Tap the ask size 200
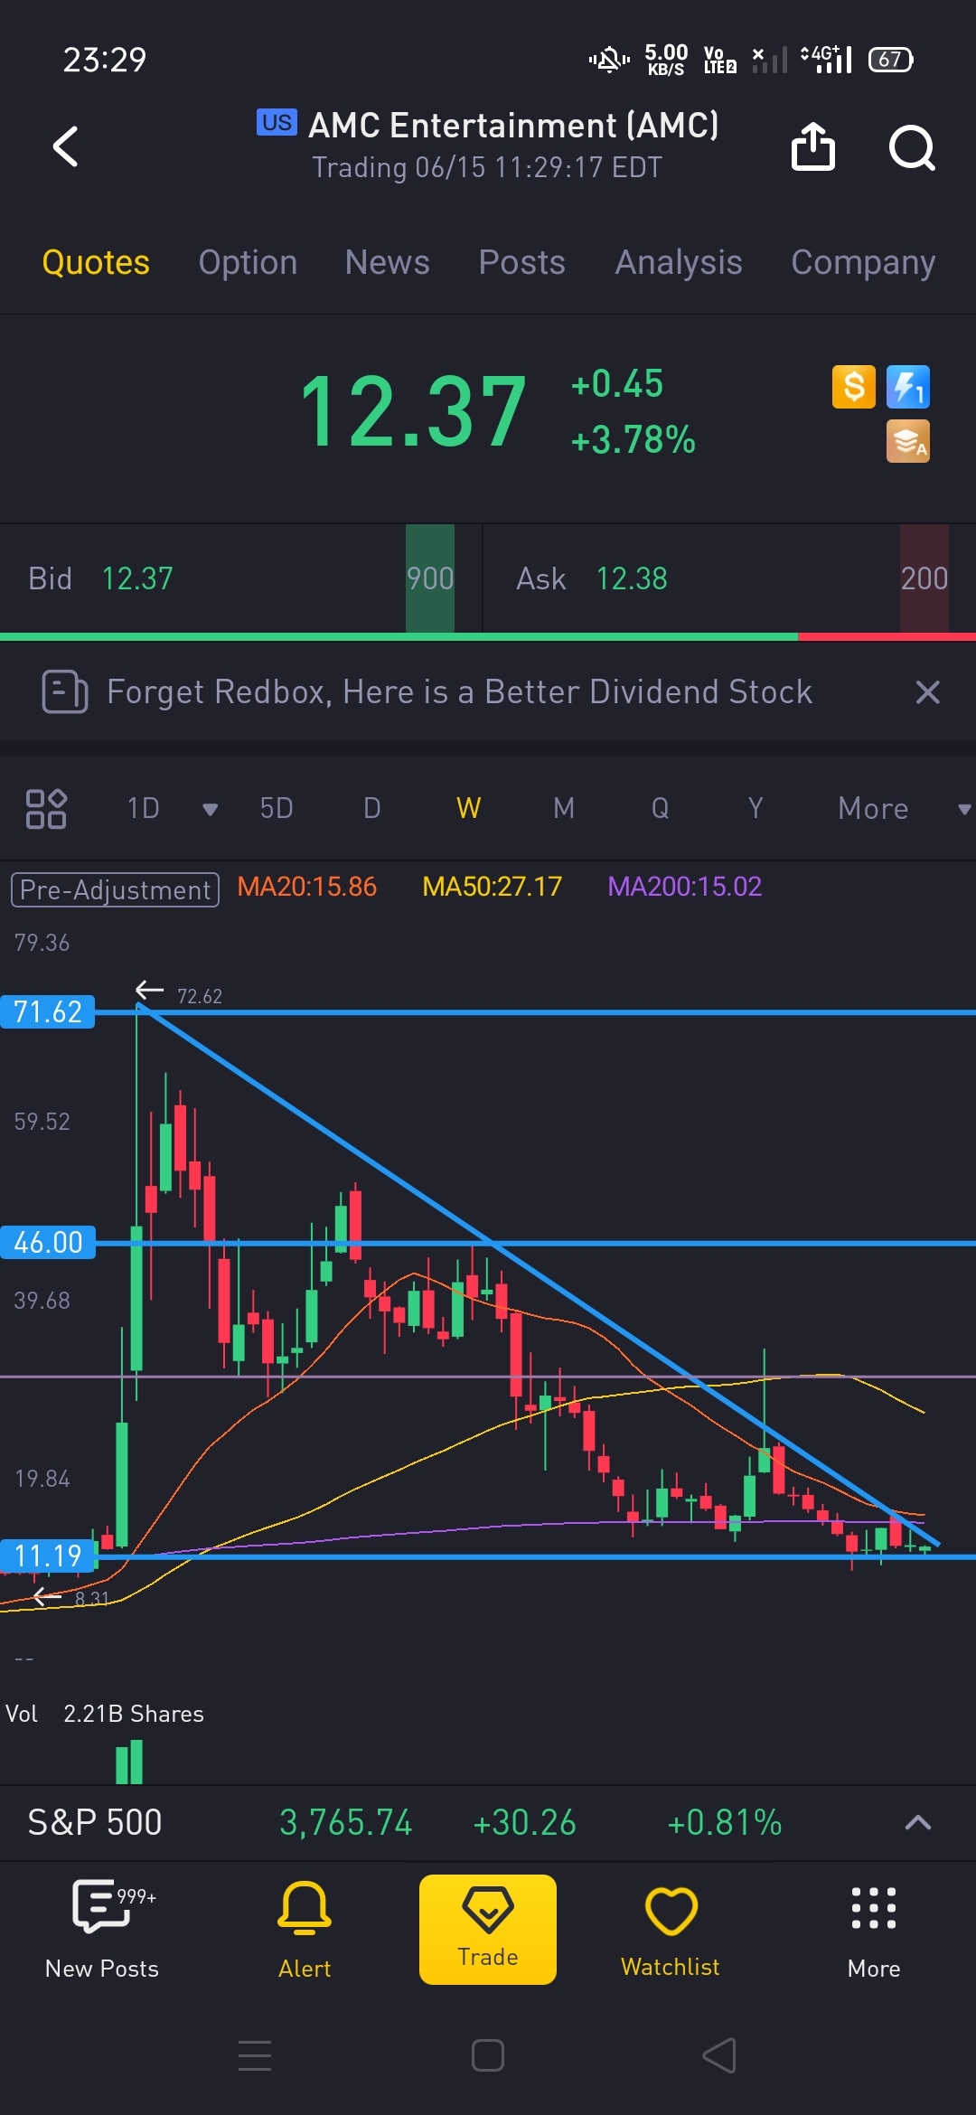The image size is (976, 2115). 924,578
